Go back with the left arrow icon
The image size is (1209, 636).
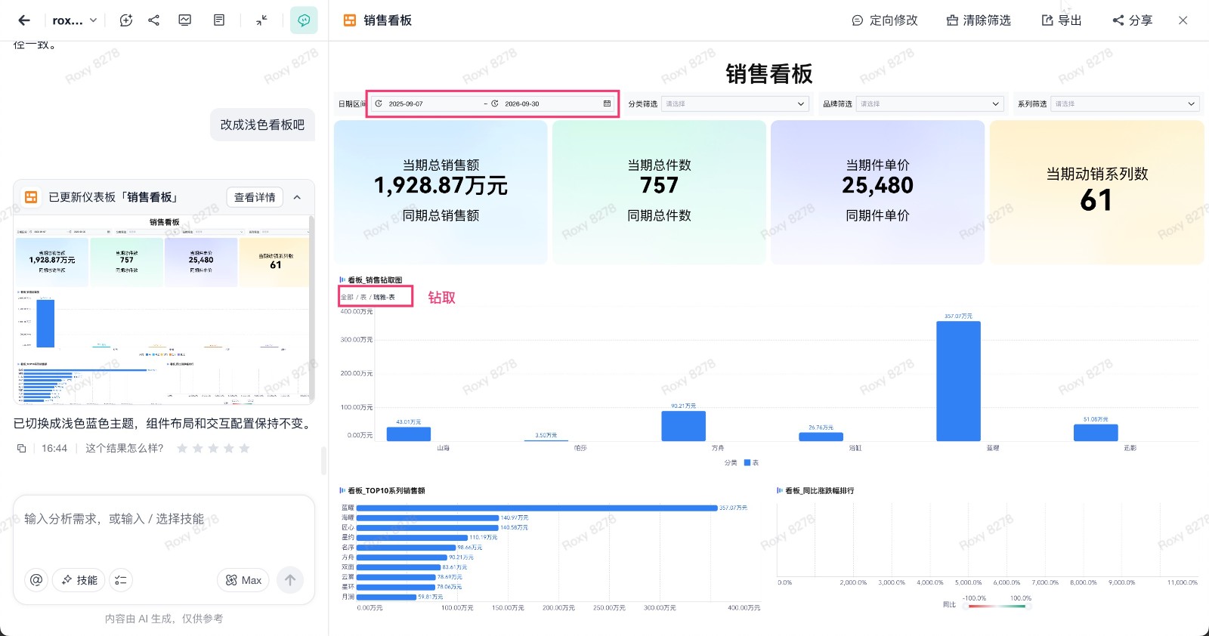tap(24, 20)
